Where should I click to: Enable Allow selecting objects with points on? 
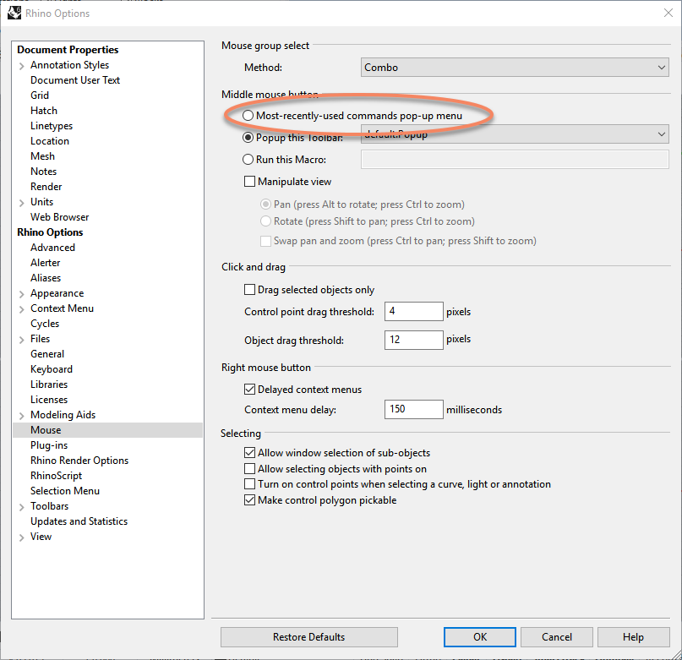click(x=249, y=468)
